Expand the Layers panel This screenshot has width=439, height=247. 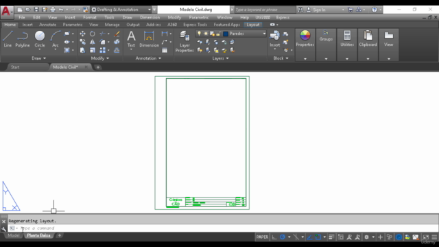coord(220,58)
